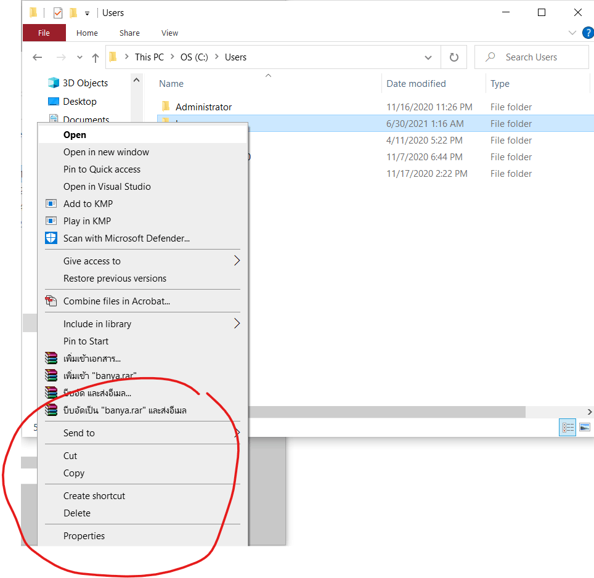Viewport: 594px width, 578px height.
Task: Expand the chevron after OS (C:) breadcrumb
Action: click(217, 57)
